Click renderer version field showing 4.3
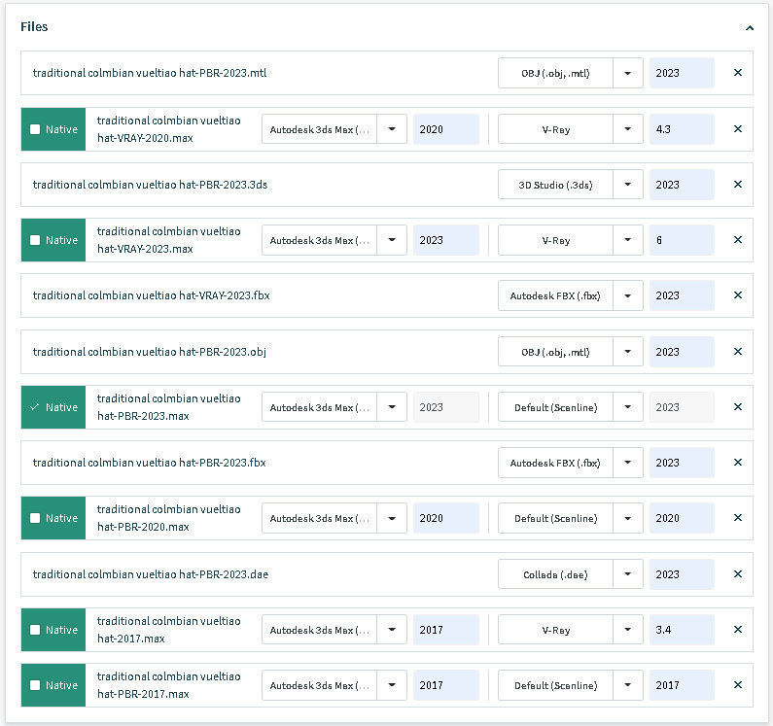This screenshot has width=773, height=726. coord(681,129)
